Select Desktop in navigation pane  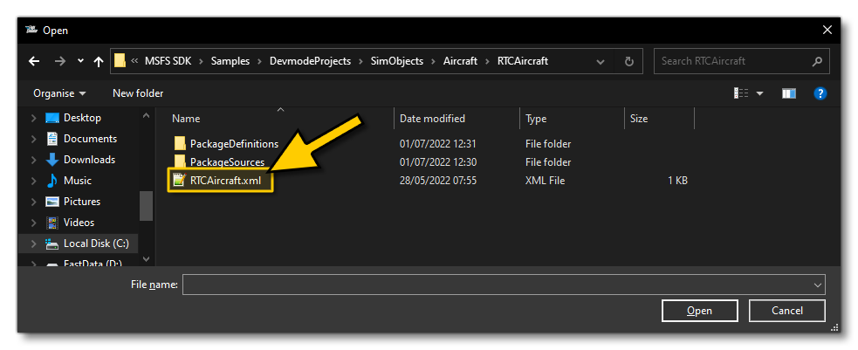point(82,118)
